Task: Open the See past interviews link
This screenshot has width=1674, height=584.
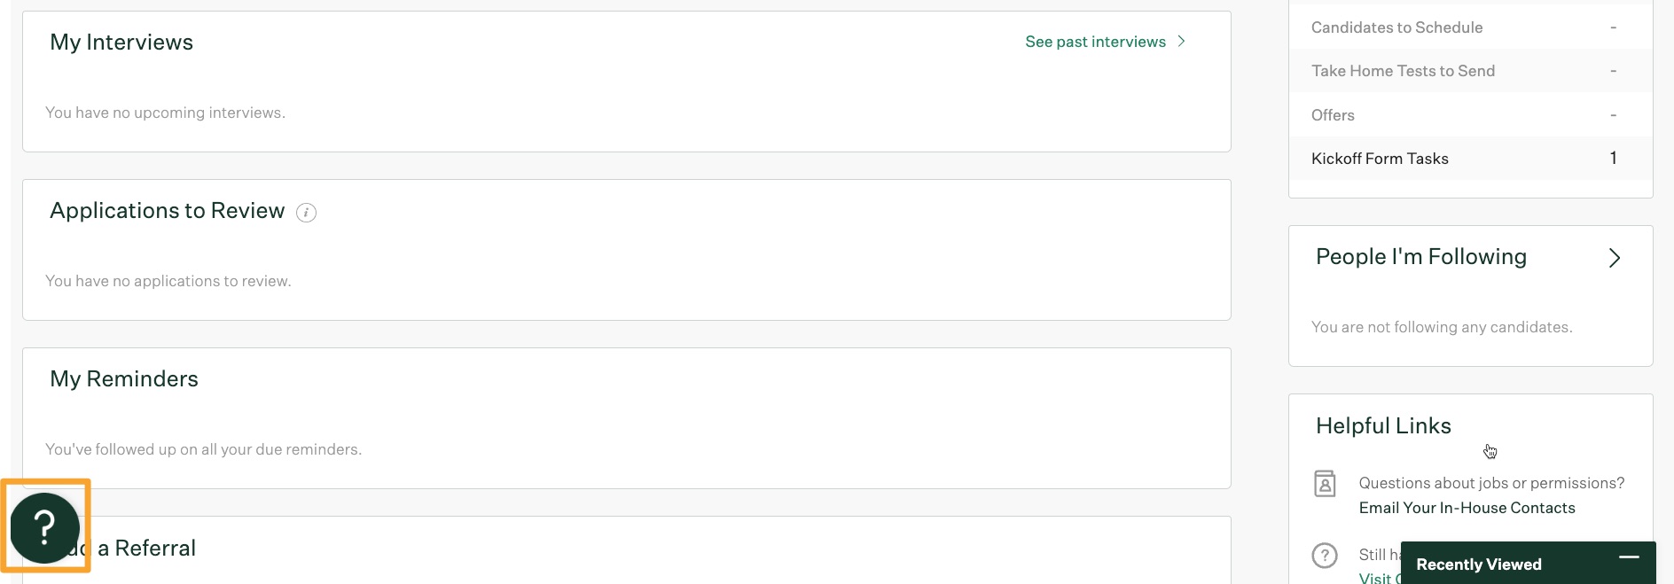Action: click(x=1095, y=42)
